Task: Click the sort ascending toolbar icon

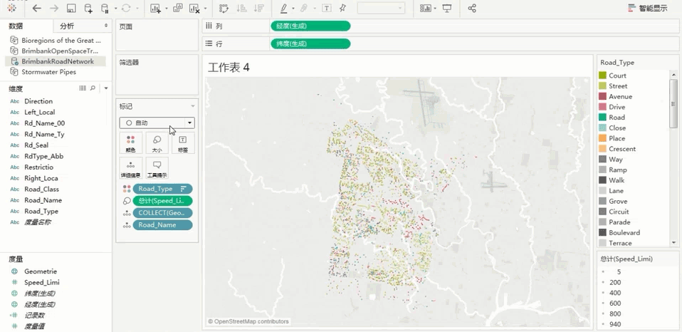Action: click(x=241, y=9)
